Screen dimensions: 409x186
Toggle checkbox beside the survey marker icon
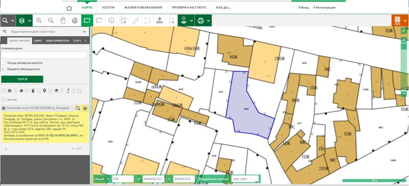click(62, 91)
